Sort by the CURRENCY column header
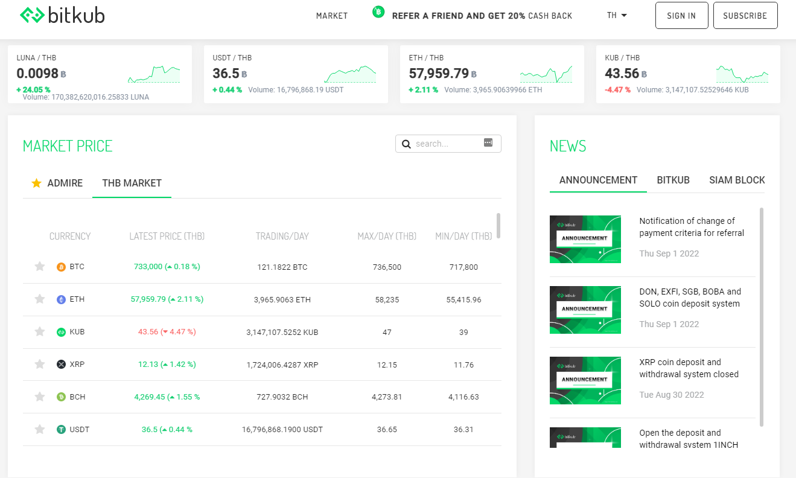The width and height of the screenshot is (796, 478). pos(70,236)
